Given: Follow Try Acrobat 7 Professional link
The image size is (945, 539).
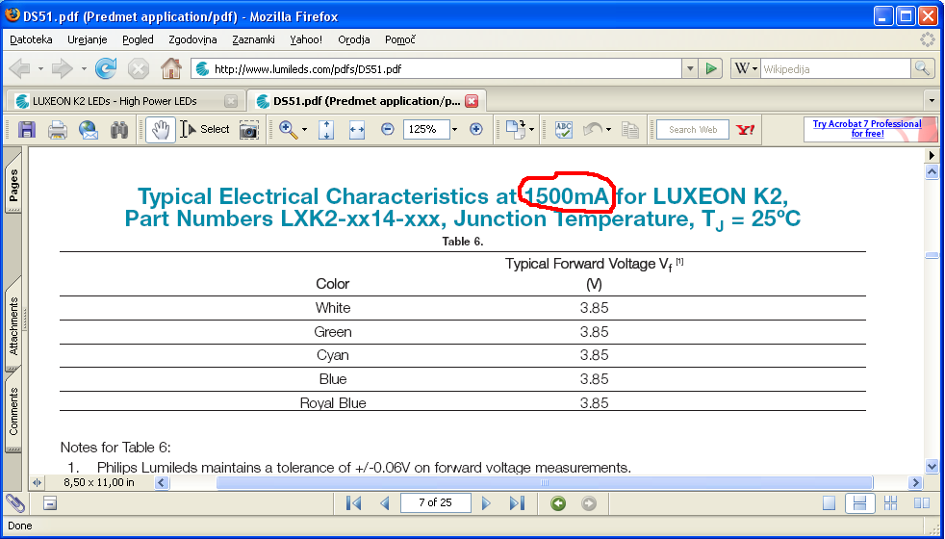Looking at the screenshot, I should click(x=867, y=128).
